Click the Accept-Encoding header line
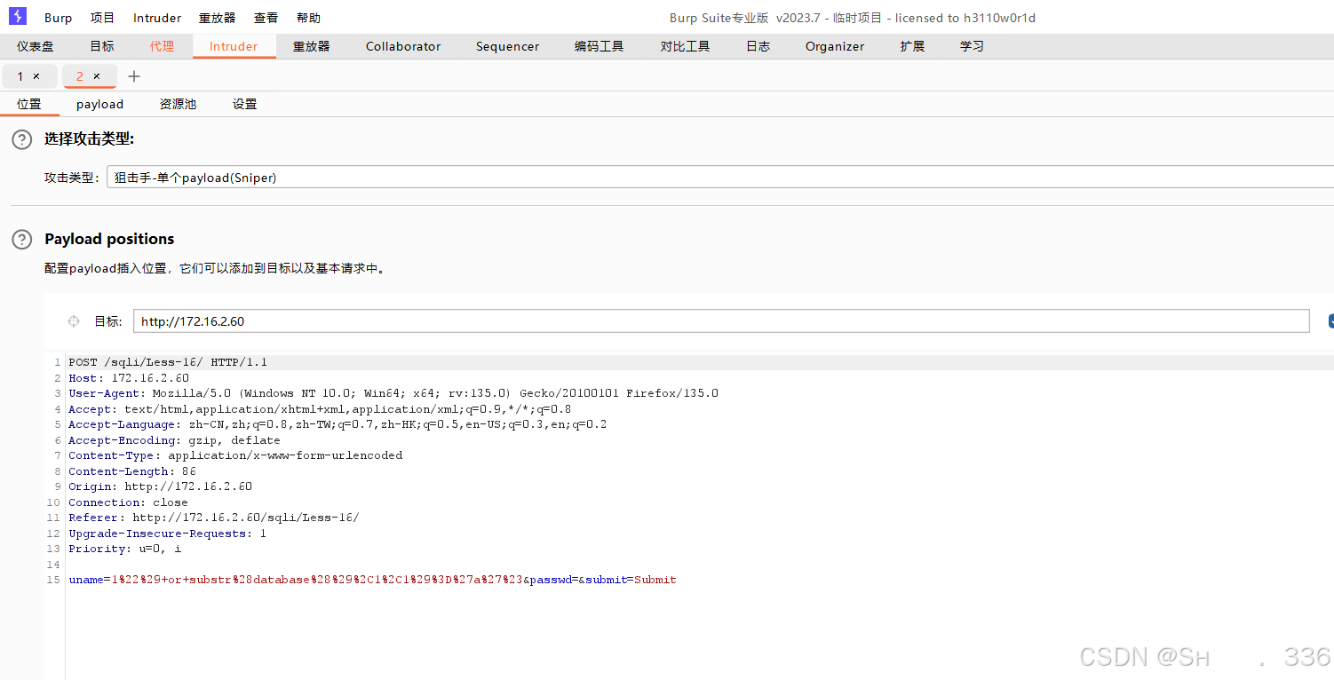Viewport: 1334px width, 680px height. pos(174,440)
